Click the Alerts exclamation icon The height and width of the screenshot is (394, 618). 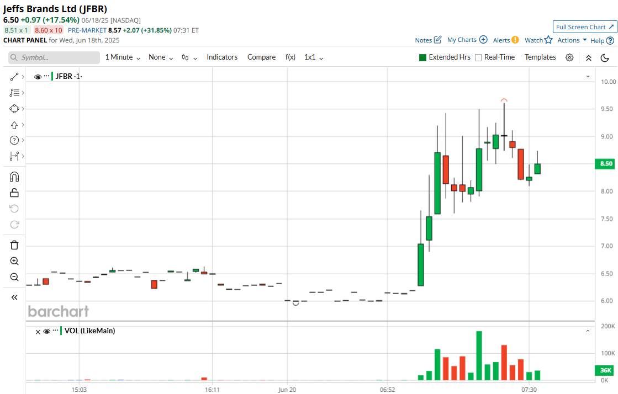tap(515, 40)
